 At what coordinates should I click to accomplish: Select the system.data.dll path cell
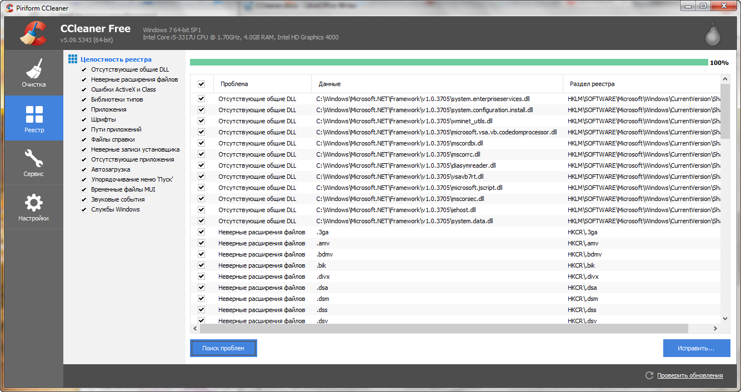click(405, 221)
